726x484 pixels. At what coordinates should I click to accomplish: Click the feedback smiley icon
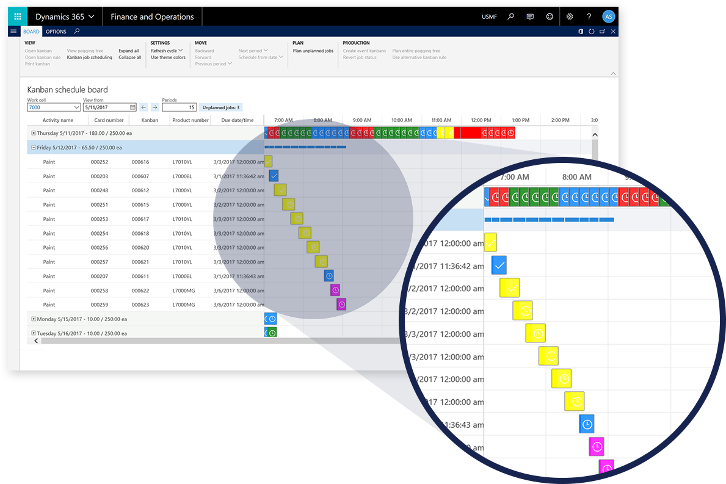click(550, 16)
